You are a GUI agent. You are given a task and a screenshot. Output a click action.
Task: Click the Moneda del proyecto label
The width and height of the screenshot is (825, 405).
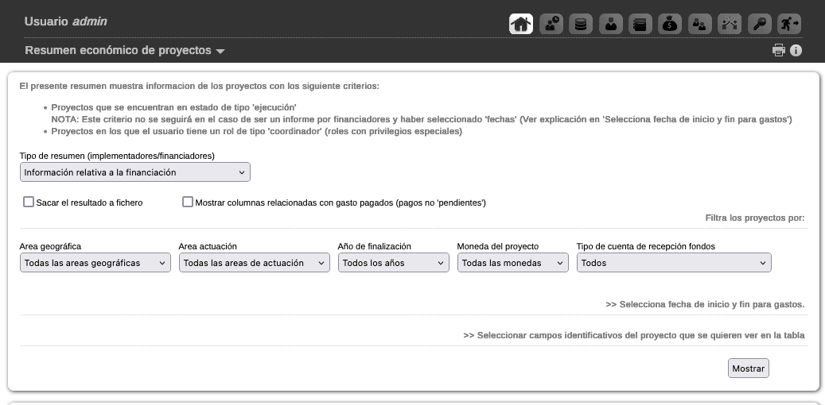click(x=498, y=246)
